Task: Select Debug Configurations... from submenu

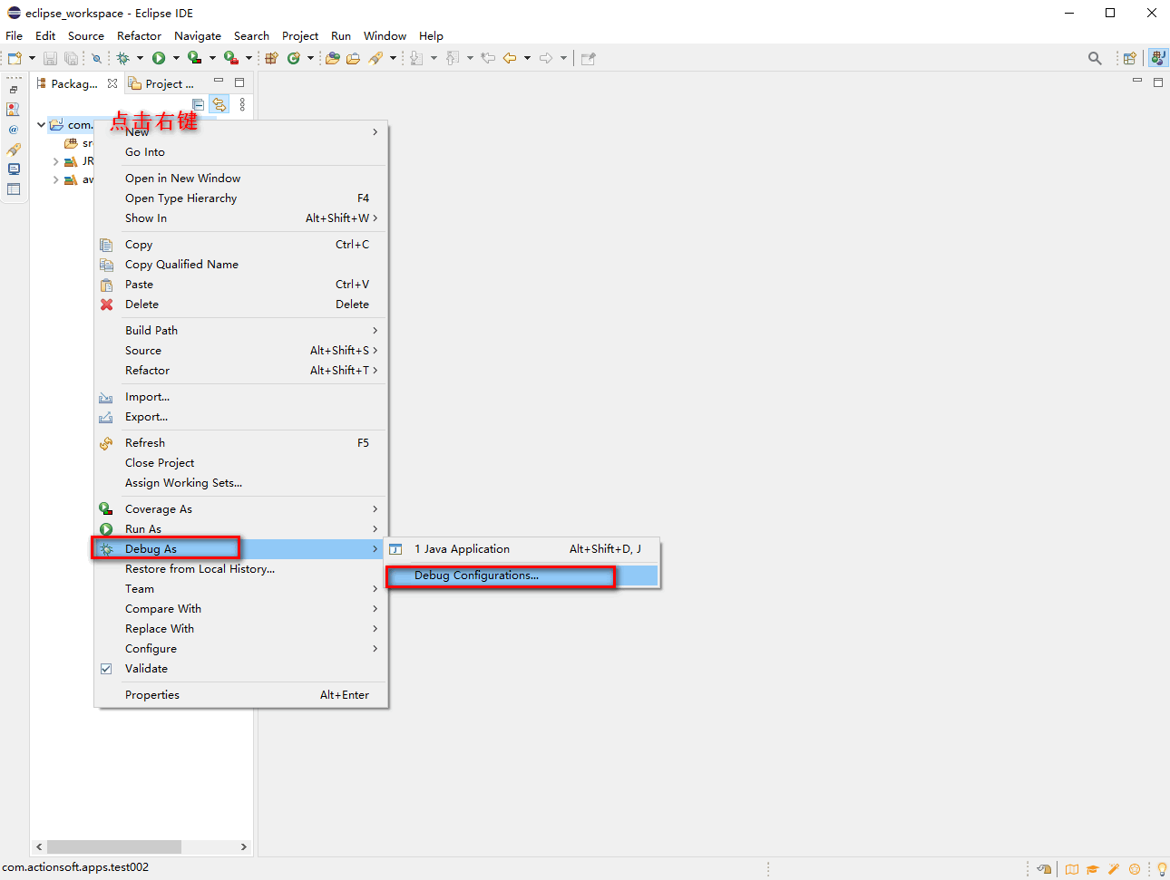Action: [476, 575]
